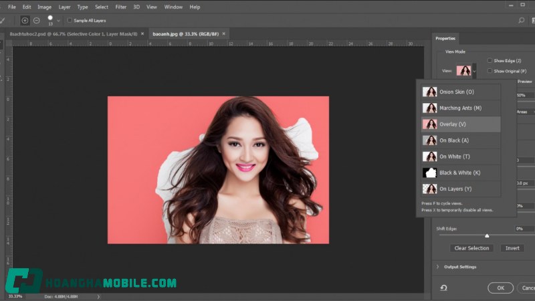Check the Show Edge (J) option
Screen dimensions: 535x301
click(x=490, y=60)
